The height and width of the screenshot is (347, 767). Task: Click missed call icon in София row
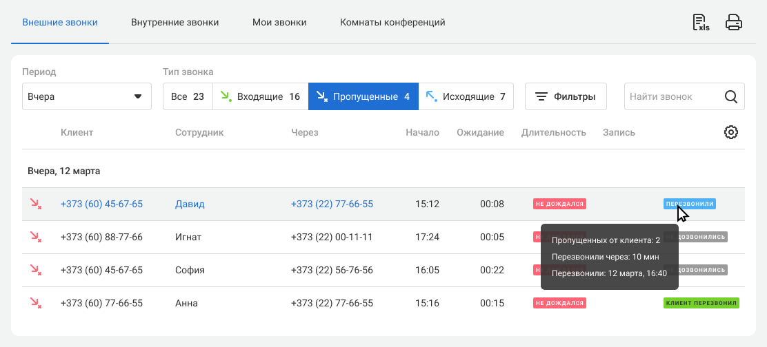pyautogui.click(x=35, y=270)
